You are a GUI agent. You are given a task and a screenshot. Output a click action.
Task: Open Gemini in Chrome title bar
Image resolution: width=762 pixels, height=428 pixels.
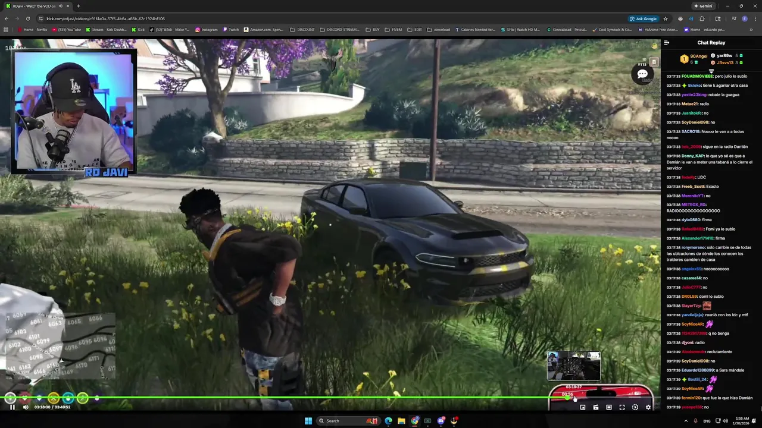tap(703, 6)
